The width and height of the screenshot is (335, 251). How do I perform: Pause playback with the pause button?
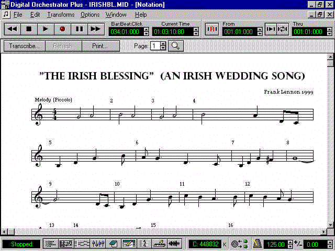pos(79,29)
